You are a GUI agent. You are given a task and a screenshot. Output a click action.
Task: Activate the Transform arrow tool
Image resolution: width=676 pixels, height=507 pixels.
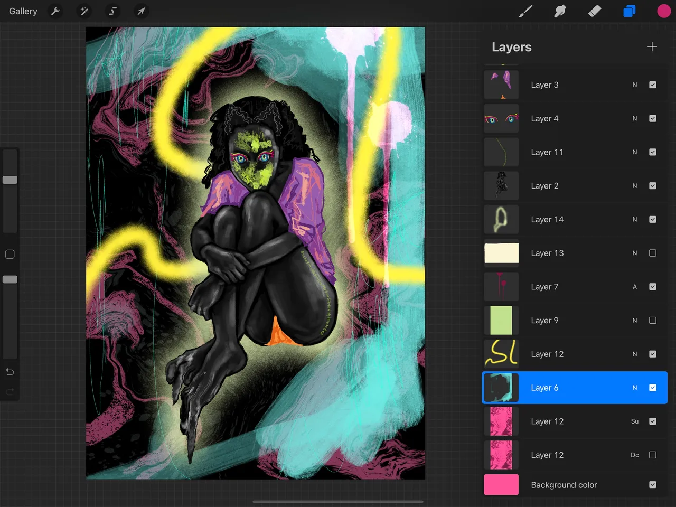click(141, 11)
